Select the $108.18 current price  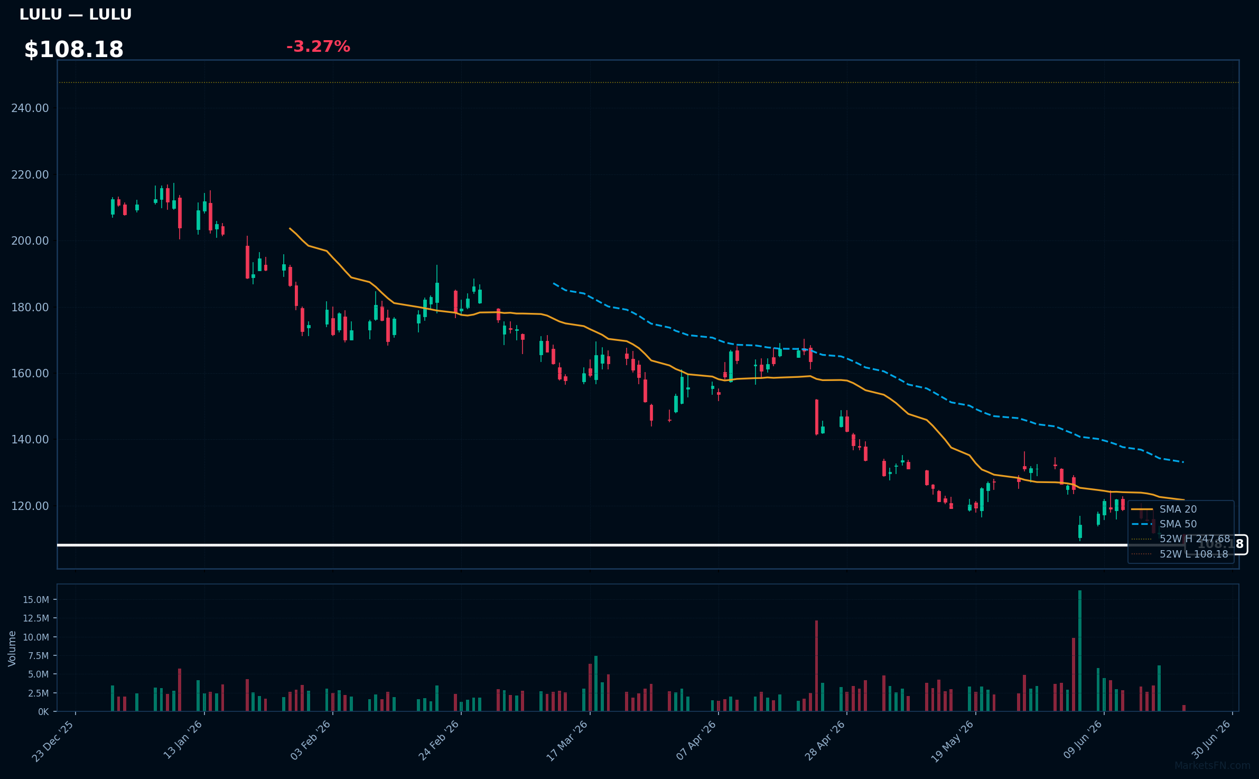(x=74, y=50)
